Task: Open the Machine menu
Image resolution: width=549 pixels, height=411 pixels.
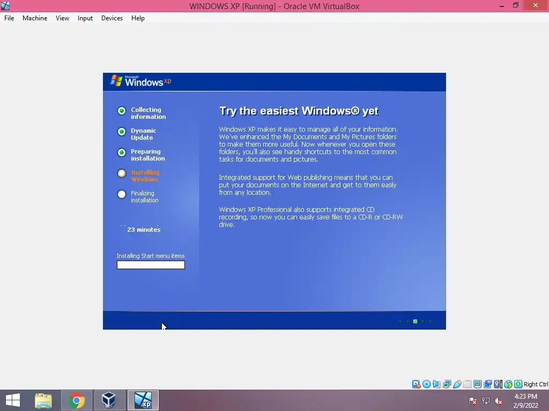Action: (x=35, y=18)
